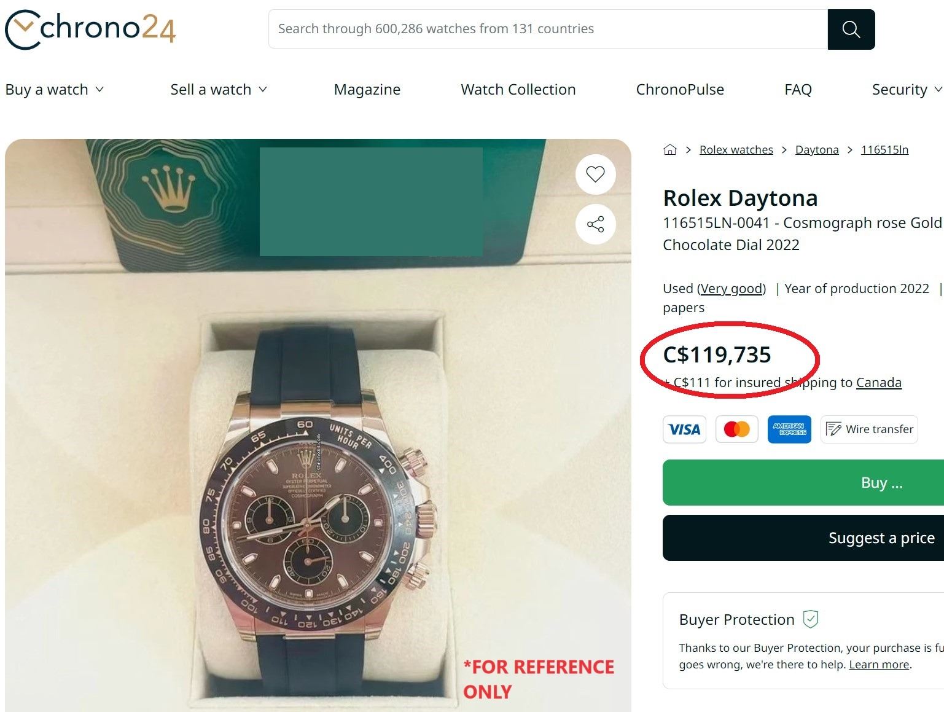The height and width of the screenshot is (712, 944).
Task: Select the Visa payment icon
Action: tap(684, 429)
